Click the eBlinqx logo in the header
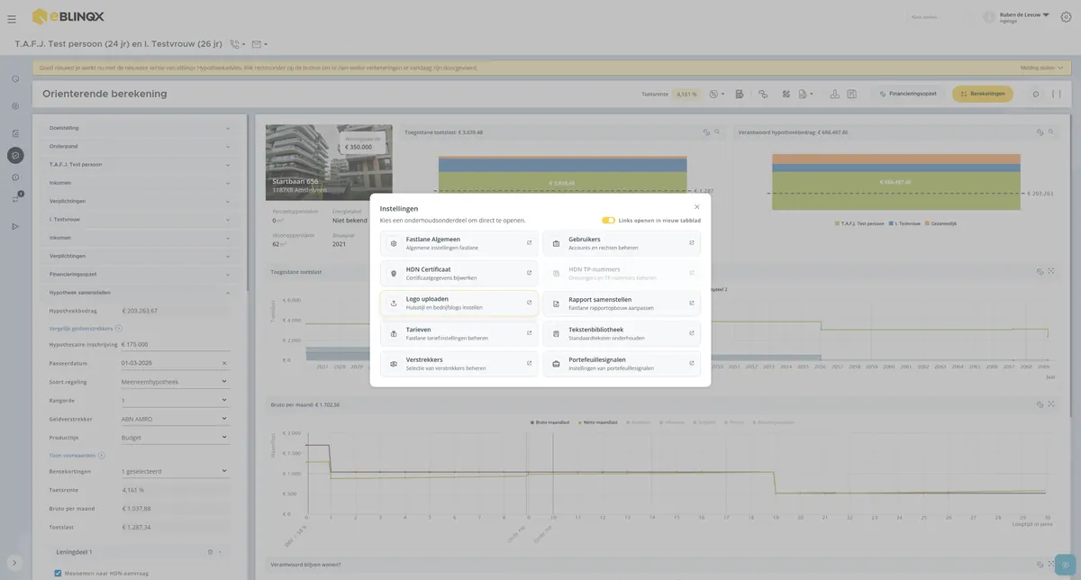Screen dimensions: 1081x580 (68, 16)
